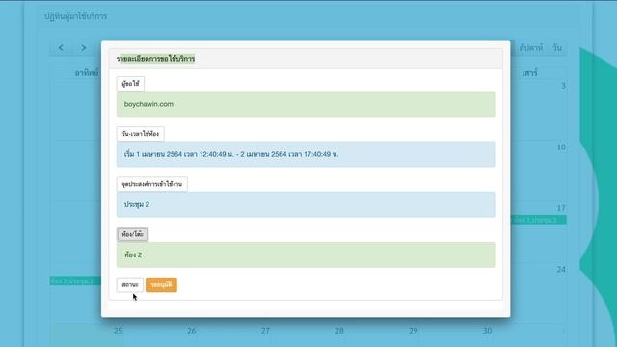Select day 28 in the calendar
Viewport: 617px width, 347px height.
[339, 331]
